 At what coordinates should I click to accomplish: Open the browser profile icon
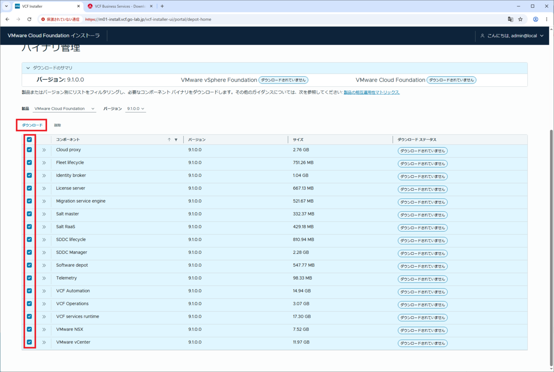[536, 19]
